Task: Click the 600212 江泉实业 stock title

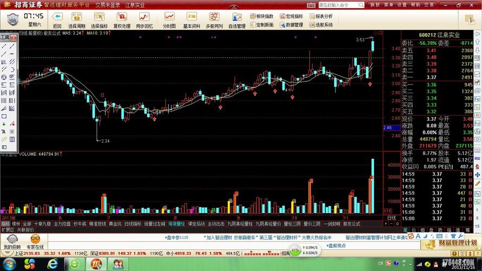Action: 439,35
